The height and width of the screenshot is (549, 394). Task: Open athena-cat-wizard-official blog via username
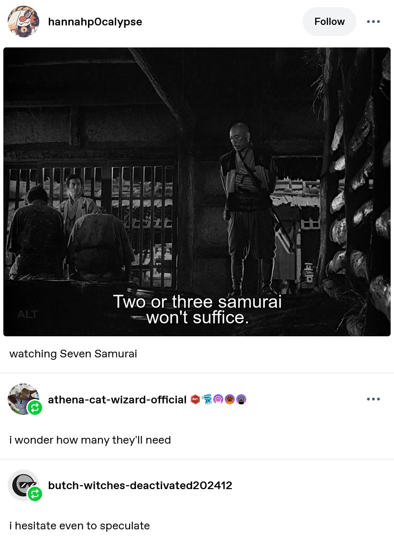(117, 400)
